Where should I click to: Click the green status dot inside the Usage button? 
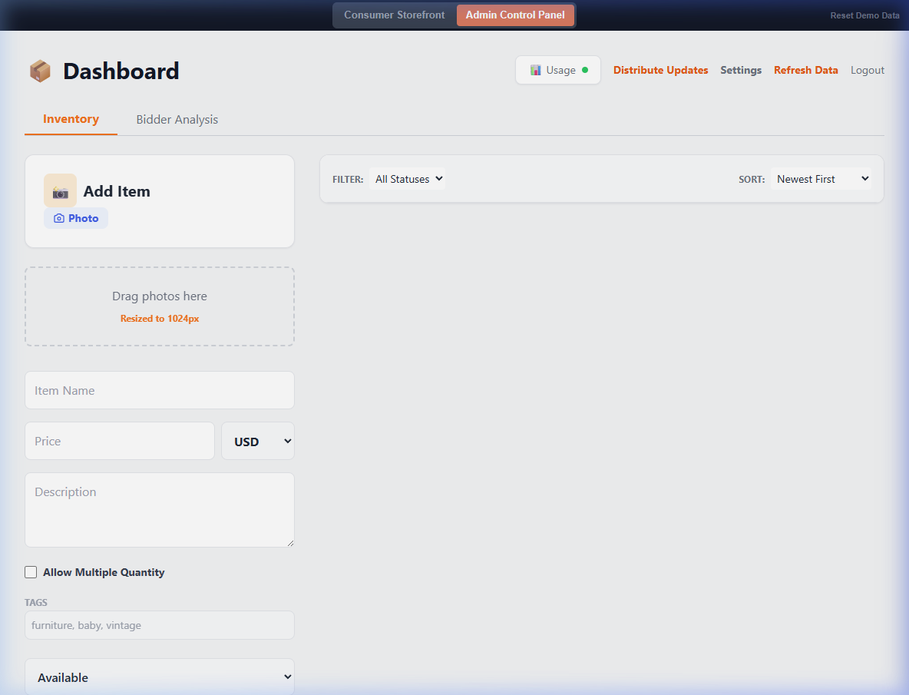click(584, 69)
